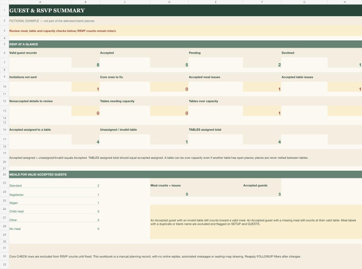The height and width of the screenshot is (269, 362).
Task: Select the 'TABLES assigned total' label
Action: [205, 130]
